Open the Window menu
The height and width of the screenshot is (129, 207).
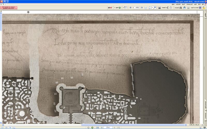tap(178, 4)
